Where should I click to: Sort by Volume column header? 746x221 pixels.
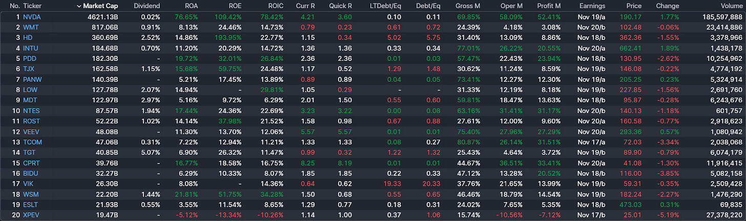tap(731, 6)
